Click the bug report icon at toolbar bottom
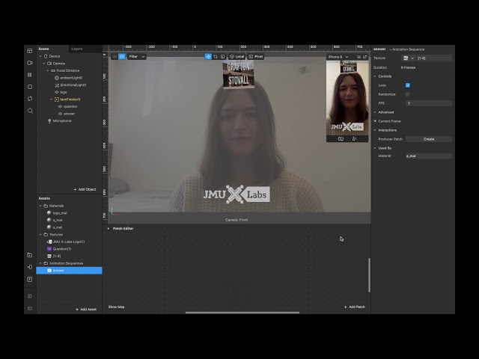479x359 pixels. click(30, 296)
